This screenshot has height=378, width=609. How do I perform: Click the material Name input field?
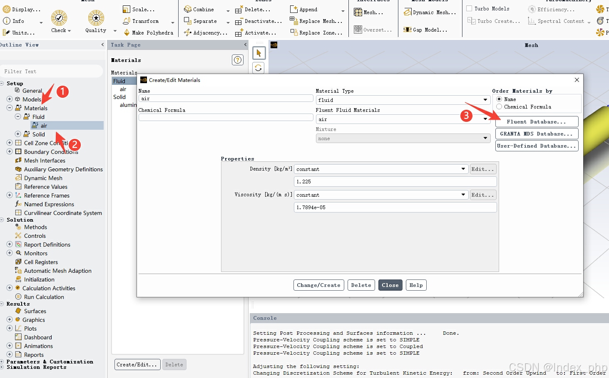(226, 99)
